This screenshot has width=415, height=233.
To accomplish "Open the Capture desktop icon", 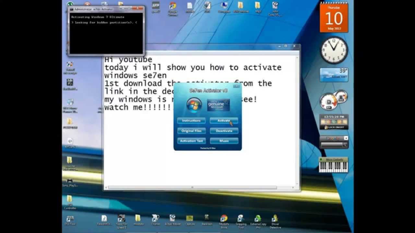I will pyautogui.click(x=190, y=220).
